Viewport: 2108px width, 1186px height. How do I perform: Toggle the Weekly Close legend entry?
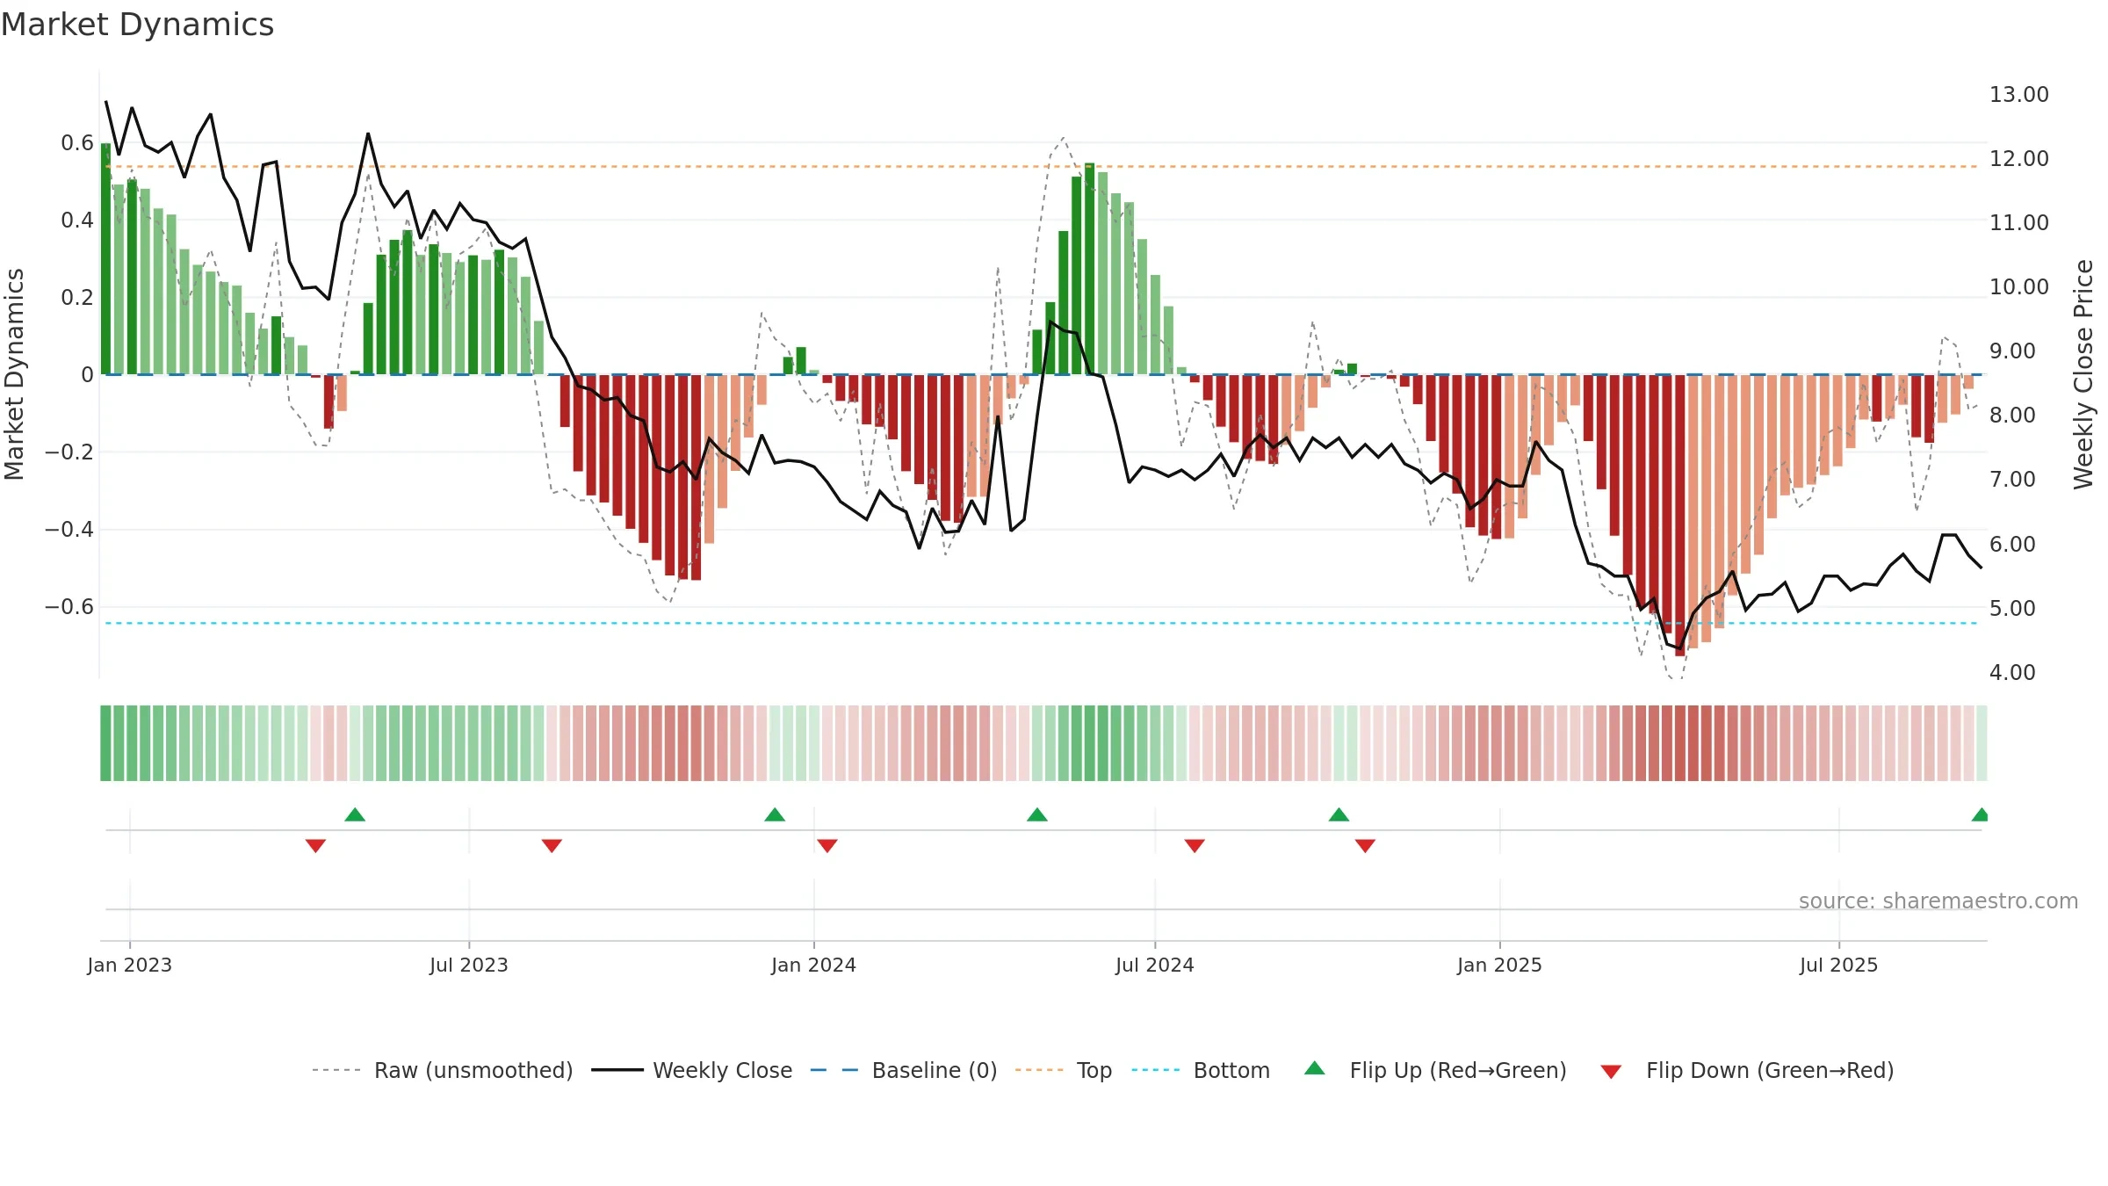coord(691,1070)
